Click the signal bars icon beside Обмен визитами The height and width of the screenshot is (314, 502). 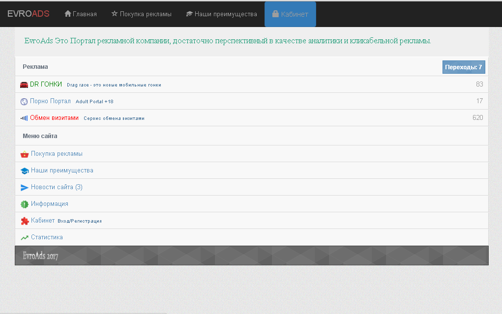(24, 118)
